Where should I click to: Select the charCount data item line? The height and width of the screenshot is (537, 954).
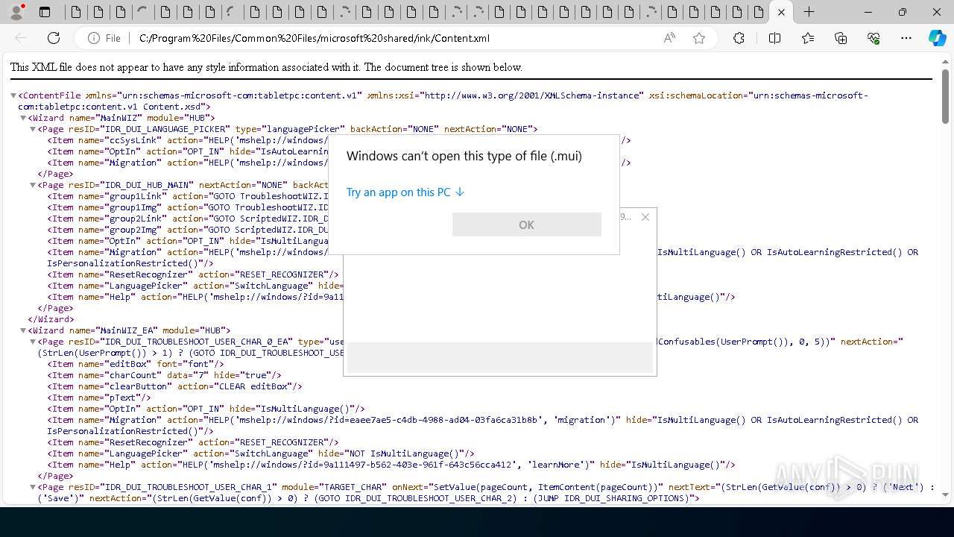coord(164,375)
